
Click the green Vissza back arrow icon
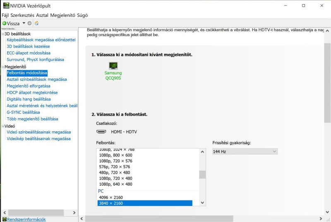pyautogui.click(x=4, y=23)
